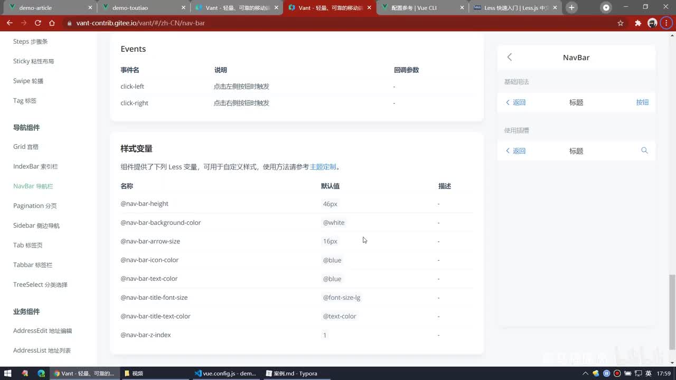Click click-right event name
676x380 pixels.
click(134, 103)
